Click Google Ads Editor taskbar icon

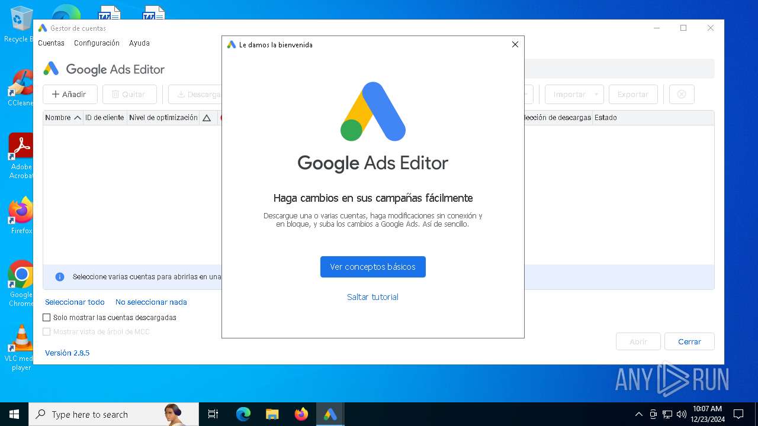point(330,414)
